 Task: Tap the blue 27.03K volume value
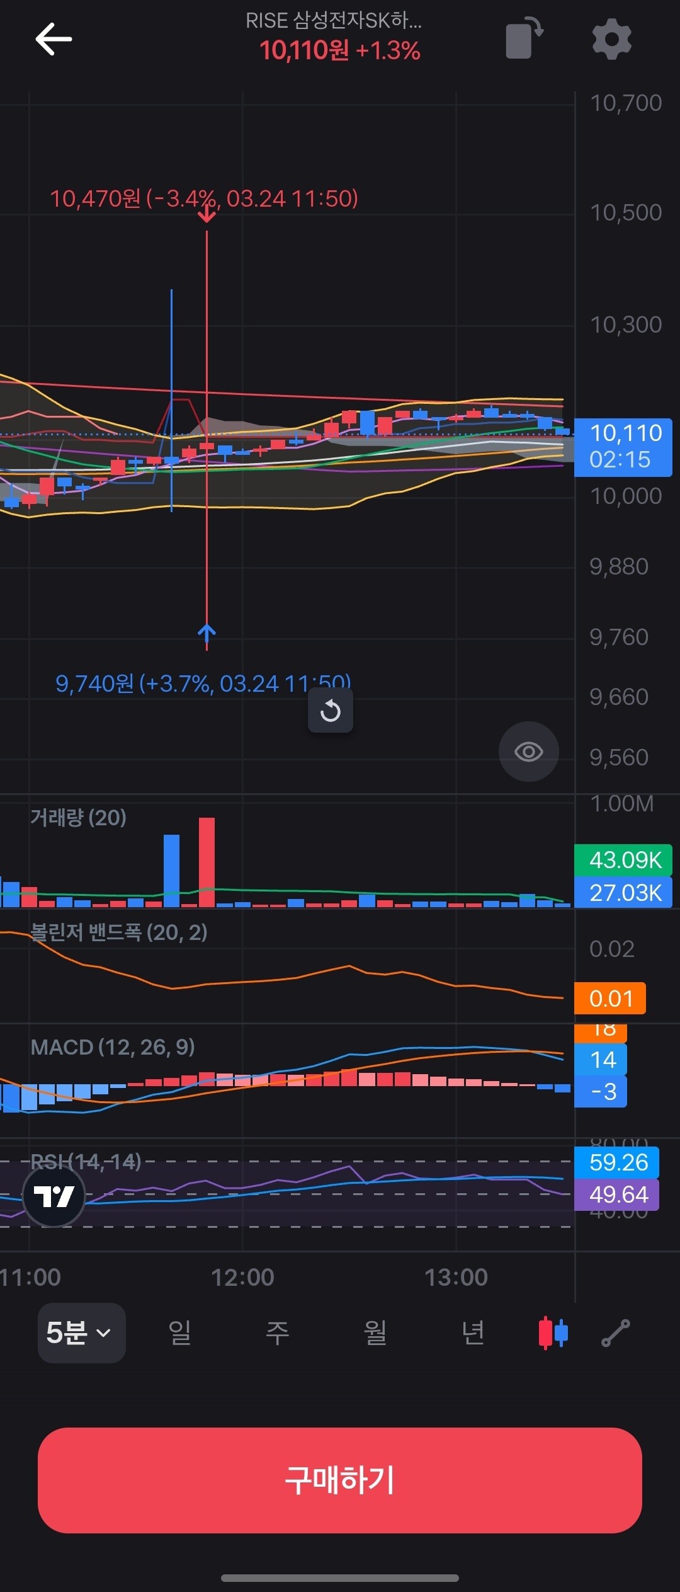click(623, 893)
